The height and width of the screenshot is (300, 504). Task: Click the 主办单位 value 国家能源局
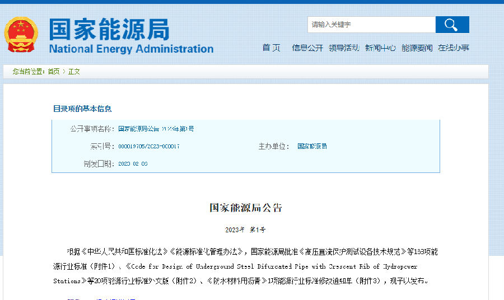click(x=312, y=147)
